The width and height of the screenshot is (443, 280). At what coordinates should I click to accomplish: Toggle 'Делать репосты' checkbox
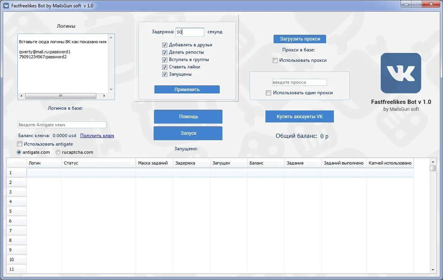165,52
